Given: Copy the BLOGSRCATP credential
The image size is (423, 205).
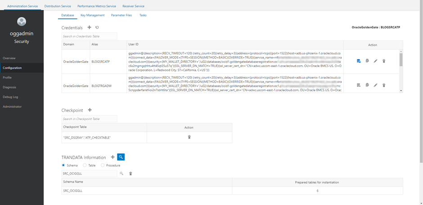Looking at the screenshot, I should 367,61.
